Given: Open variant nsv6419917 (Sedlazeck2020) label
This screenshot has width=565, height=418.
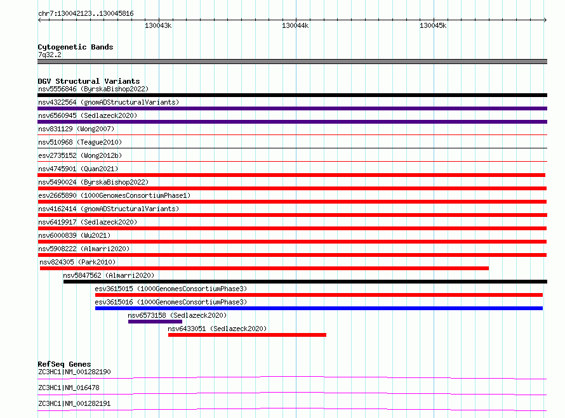Looking at the screenshot, I should [88, 222].
